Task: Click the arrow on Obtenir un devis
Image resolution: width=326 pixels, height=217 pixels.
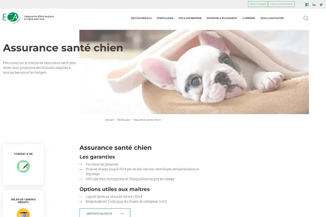Action: [122, 213]
